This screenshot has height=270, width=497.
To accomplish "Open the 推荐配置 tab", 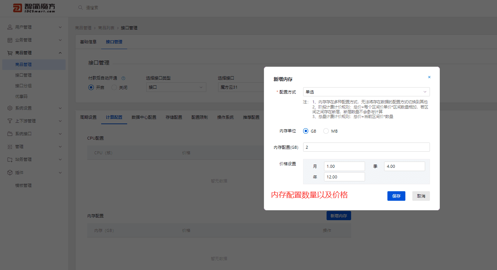I will coord(251,117).
